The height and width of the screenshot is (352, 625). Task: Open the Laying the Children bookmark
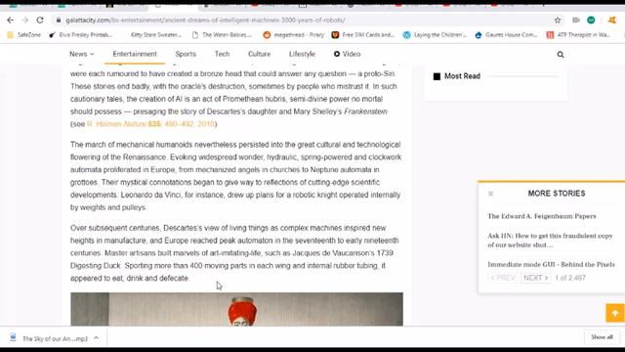pos(435,35)
